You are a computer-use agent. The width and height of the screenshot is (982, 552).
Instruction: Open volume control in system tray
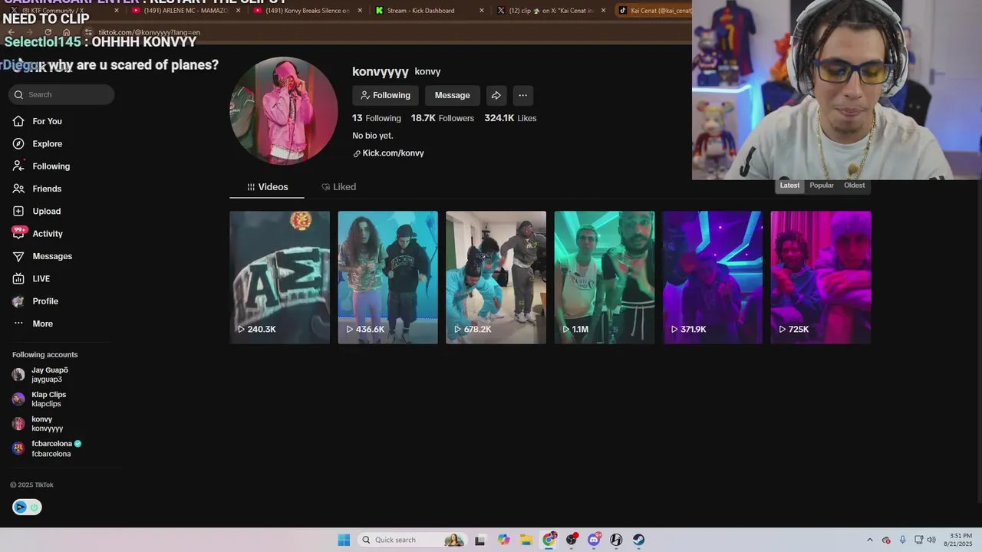931,540
